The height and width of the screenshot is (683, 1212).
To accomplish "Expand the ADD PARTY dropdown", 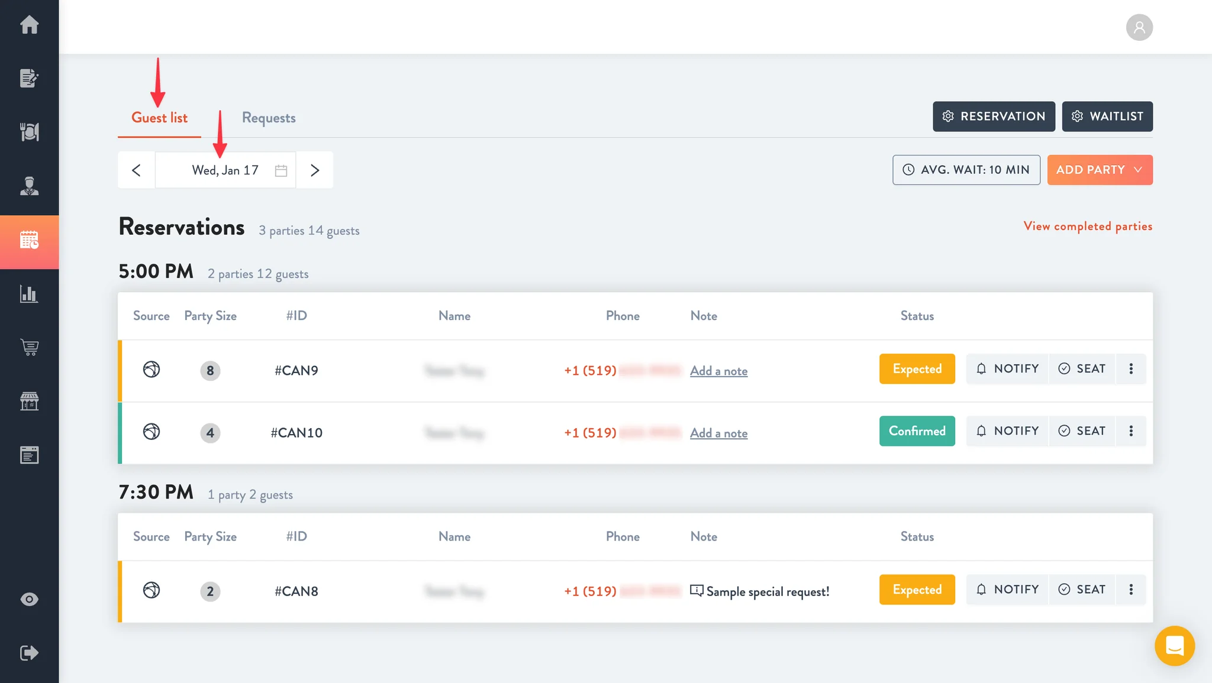I will click(1100, 170).
